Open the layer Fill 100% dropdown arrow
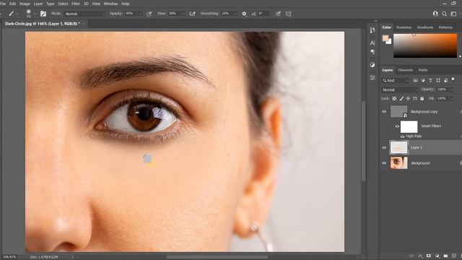The height and width of the screenshot is (260, 462). coord(451,98)
